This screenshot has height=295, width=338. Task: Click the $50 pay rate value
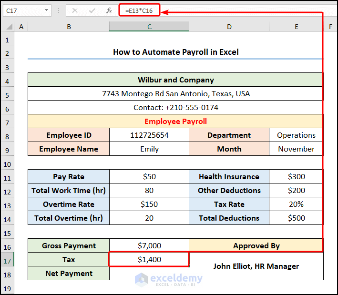[149, 176]
